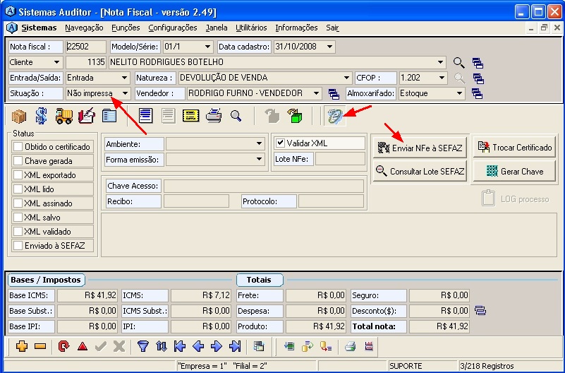Open the CFOP dropdown
Screen dimensions: 565x373
coord(442,78)
